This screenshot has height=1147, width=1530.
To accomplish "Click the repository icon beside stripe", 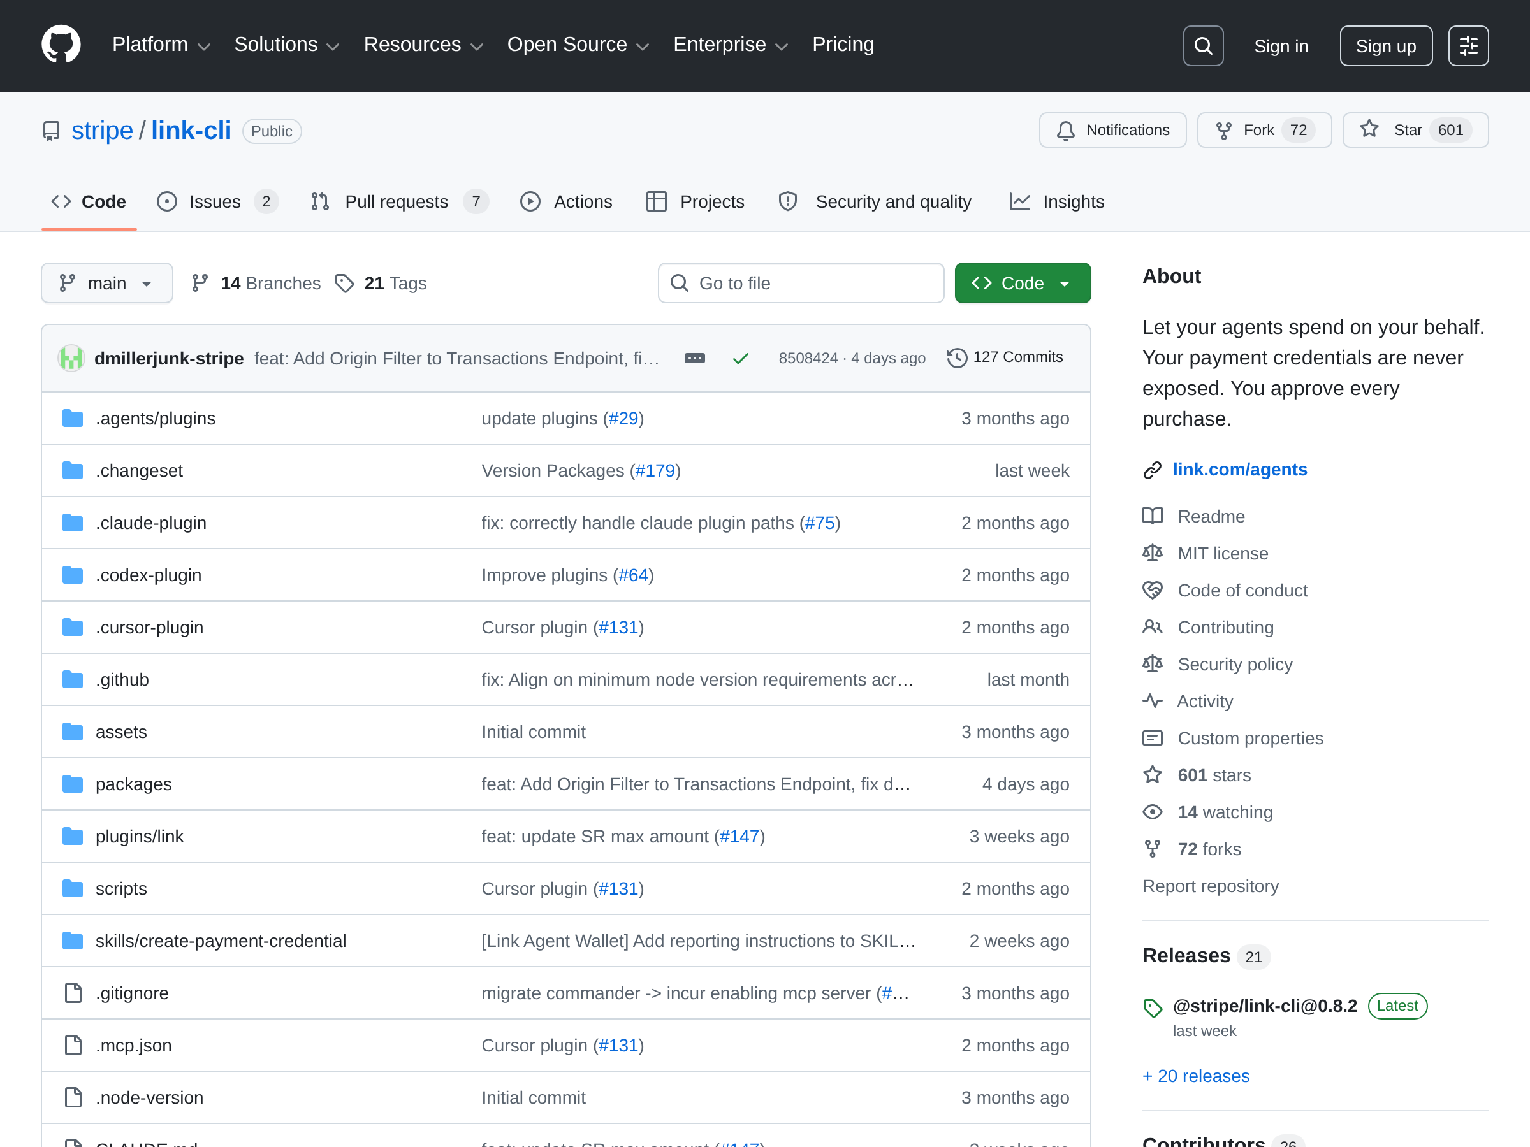I will pos(51,131).
